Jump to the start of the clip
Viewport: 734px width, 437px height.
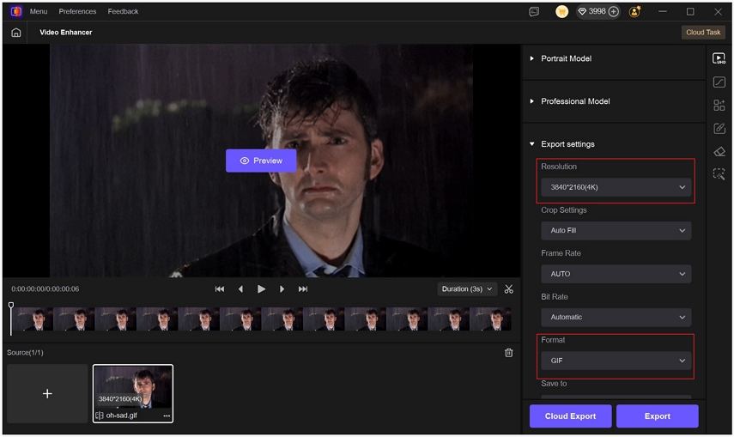click(220, 289)
